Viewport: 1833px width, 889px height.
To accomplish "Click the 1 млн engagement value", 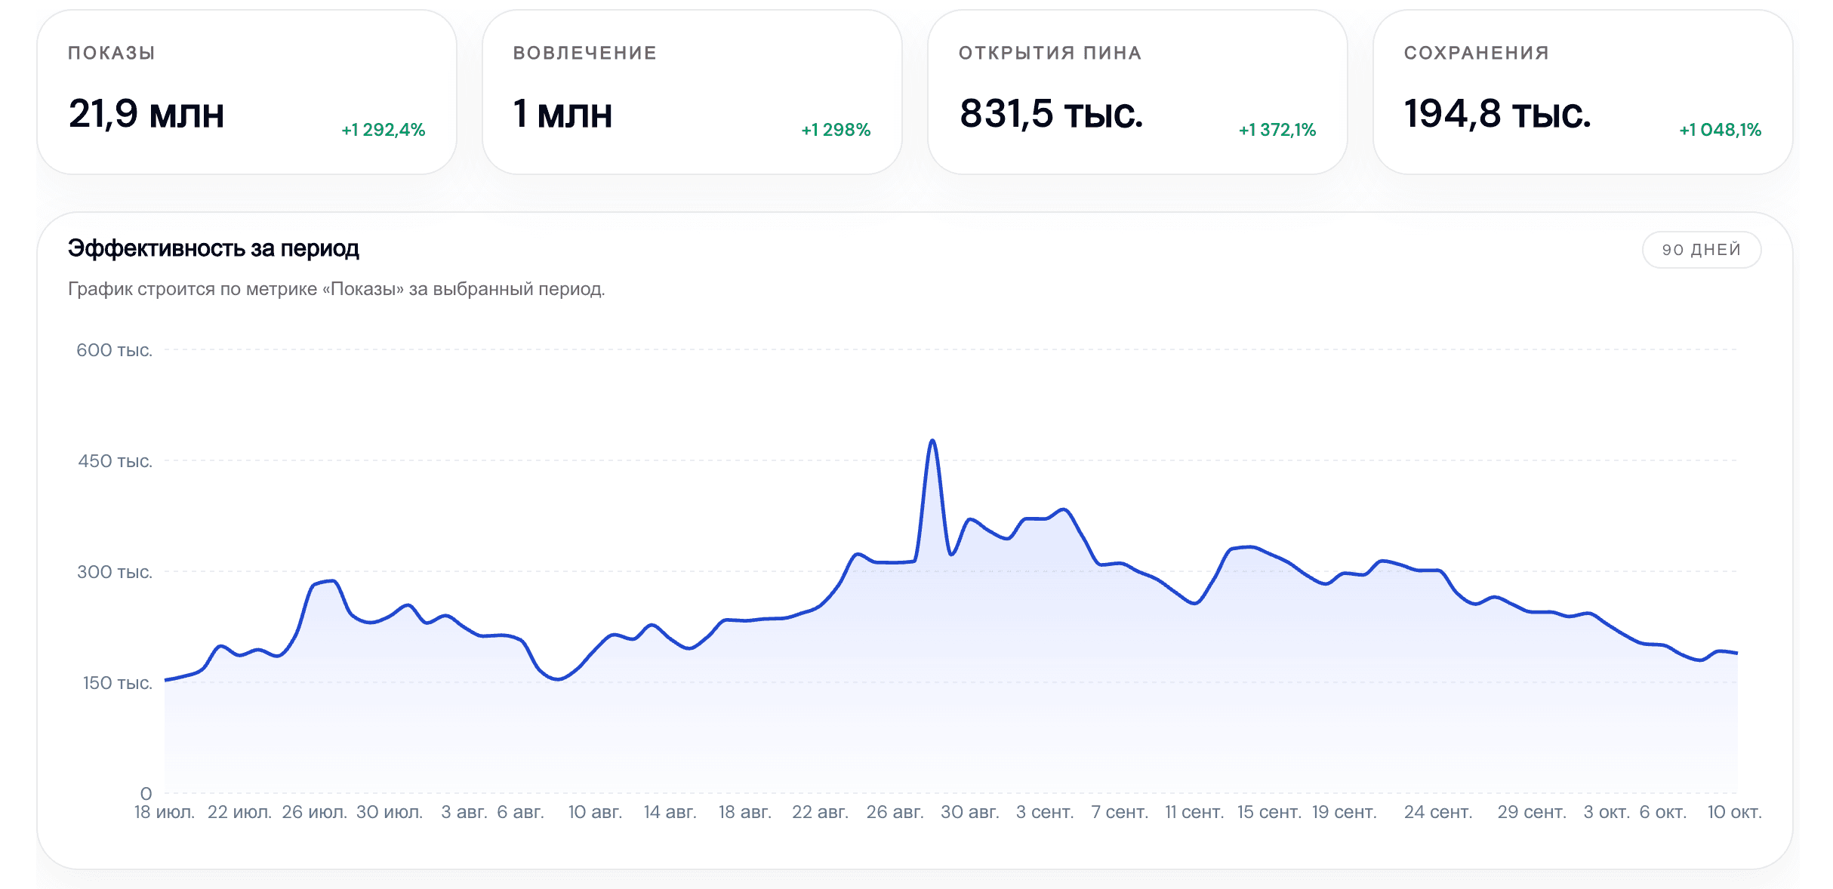I will click(562, 114).
